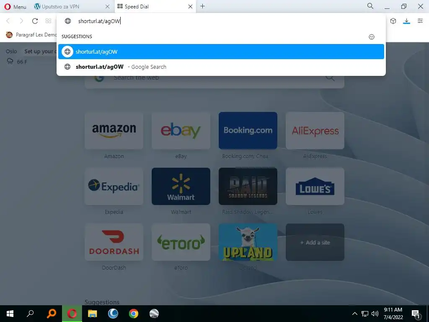Open Google Chrome from taskbar
429x322 pixels.
click(x=134, y=314)
